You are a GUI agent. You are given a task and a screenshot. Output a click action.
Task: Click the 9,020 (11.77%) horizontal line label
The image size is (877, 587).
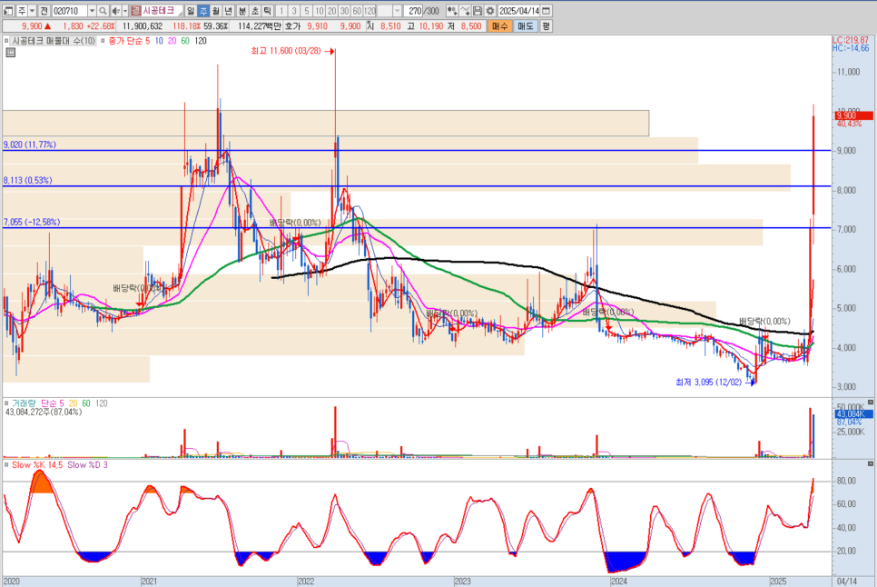click(30, 144)
